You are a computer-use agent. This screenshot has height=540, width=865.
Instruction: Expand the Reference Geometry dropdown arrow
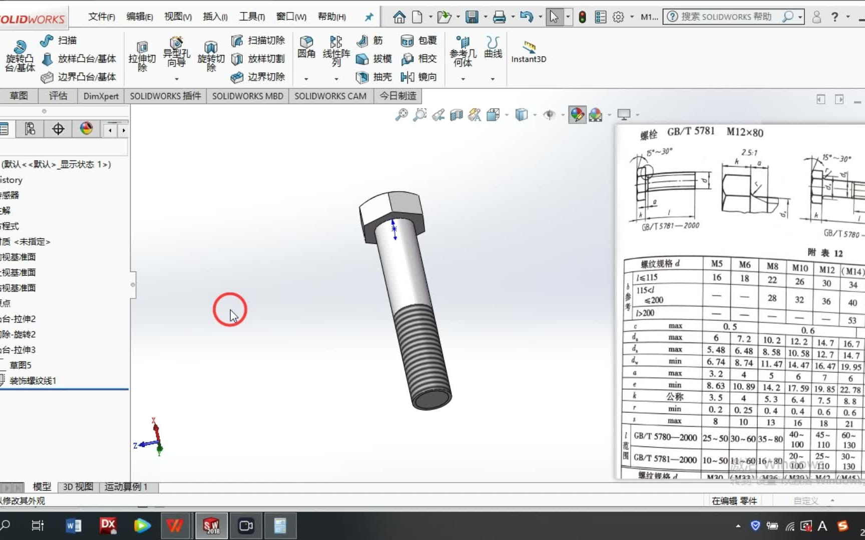(x=463, y=79)
